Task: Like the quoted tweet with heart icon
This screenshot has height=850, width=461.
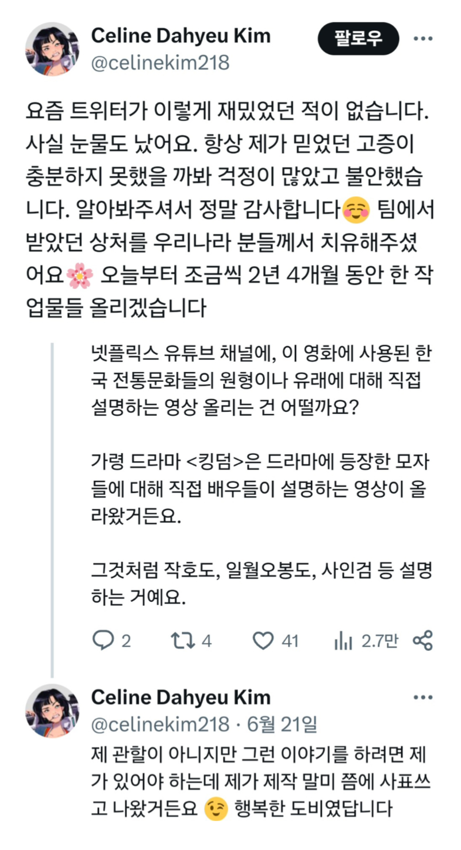Action: [x=263, y=641]
